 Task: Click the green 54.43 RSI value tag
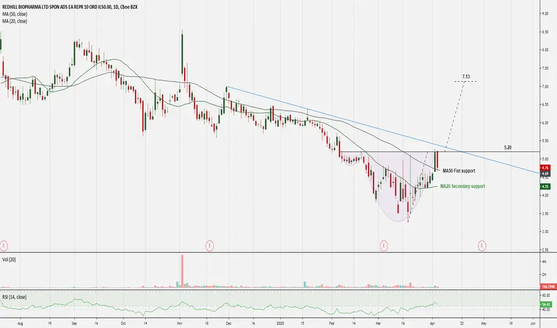pos(545,304)
